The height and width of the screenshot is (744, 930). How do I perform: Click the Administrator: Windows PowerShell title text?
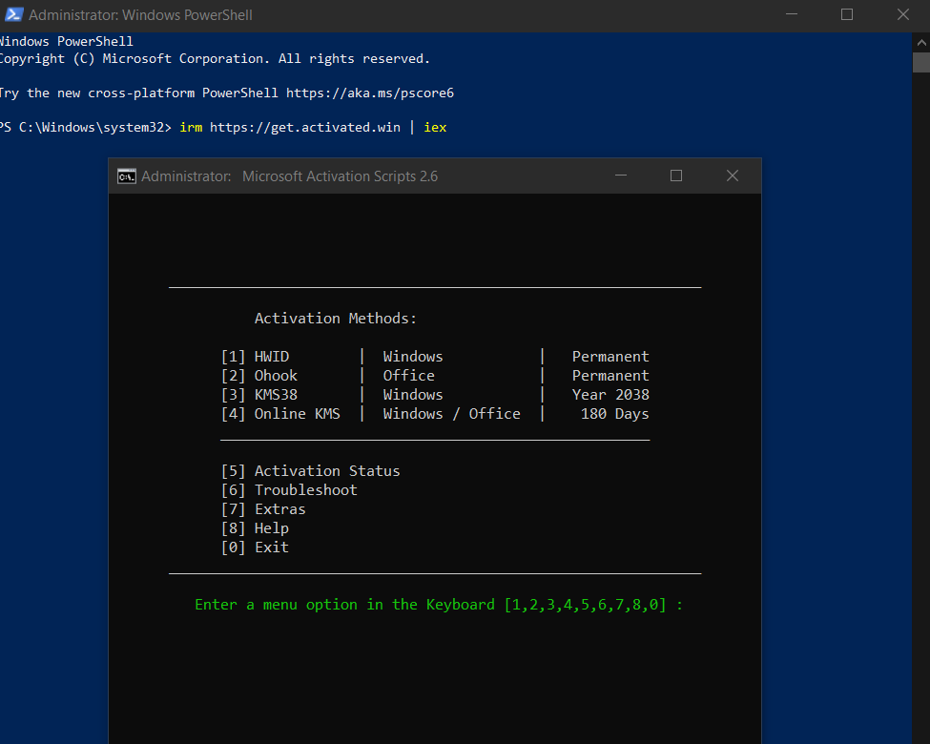tap(140, 15)
